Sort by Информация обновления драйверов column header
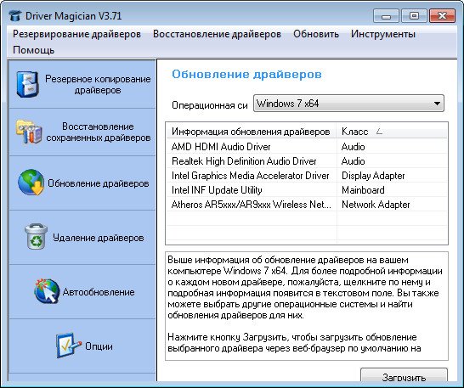The width and height of the screenshot is (464, 388). [251, 132]
